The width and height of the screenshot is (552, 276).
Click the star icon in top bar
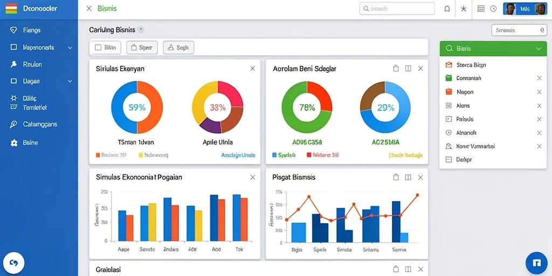(464, 9)
